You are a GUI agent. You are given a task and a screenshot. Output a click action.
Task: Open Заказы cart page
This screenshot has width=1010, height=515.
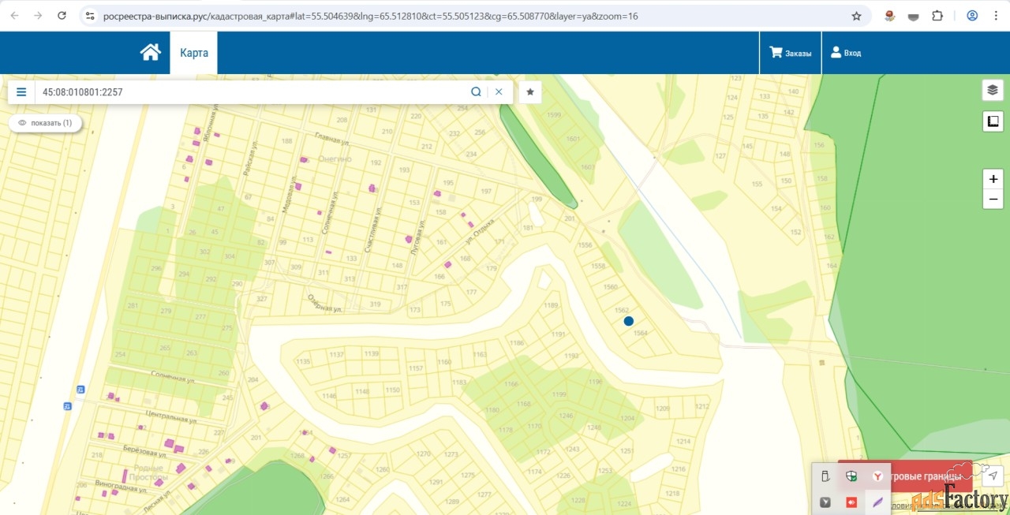click(790, 53)
